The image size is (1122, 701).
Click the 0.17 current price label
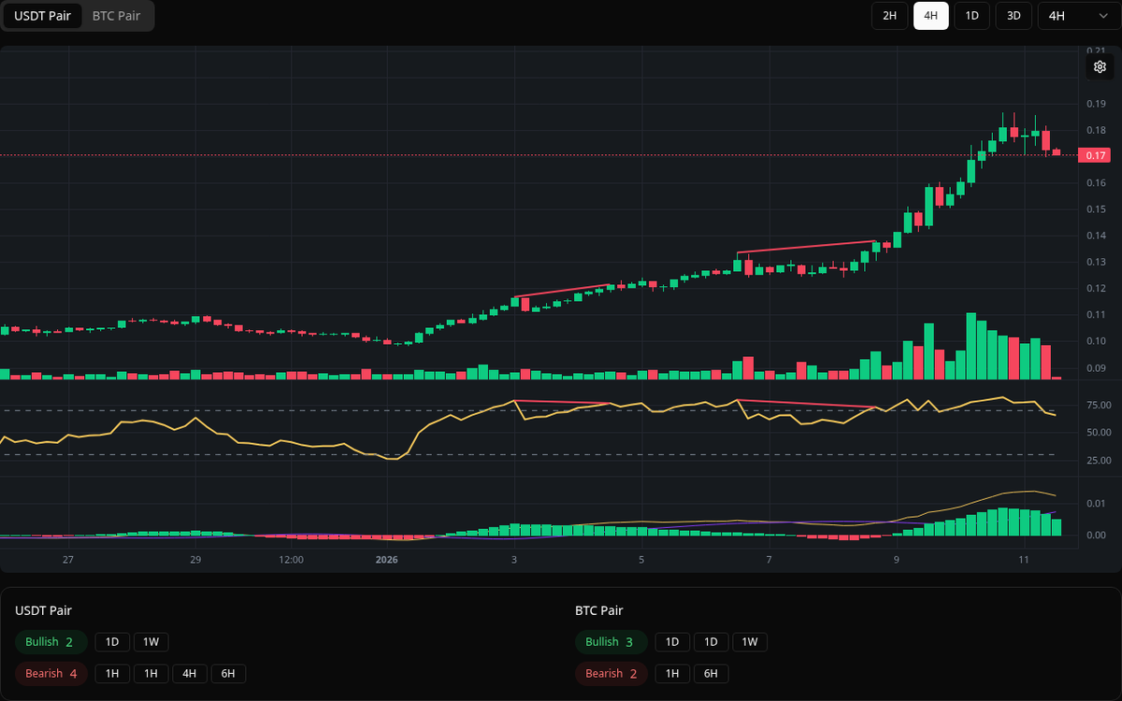(x=1096, y=155)
